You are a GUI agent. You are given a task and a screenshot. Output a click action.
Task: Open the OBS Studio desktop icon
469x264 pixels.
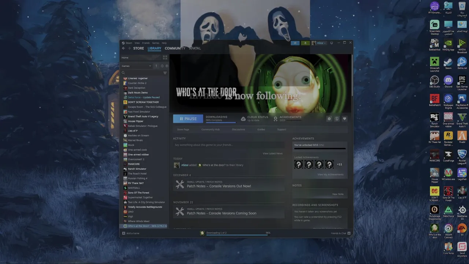coord(435,82)
